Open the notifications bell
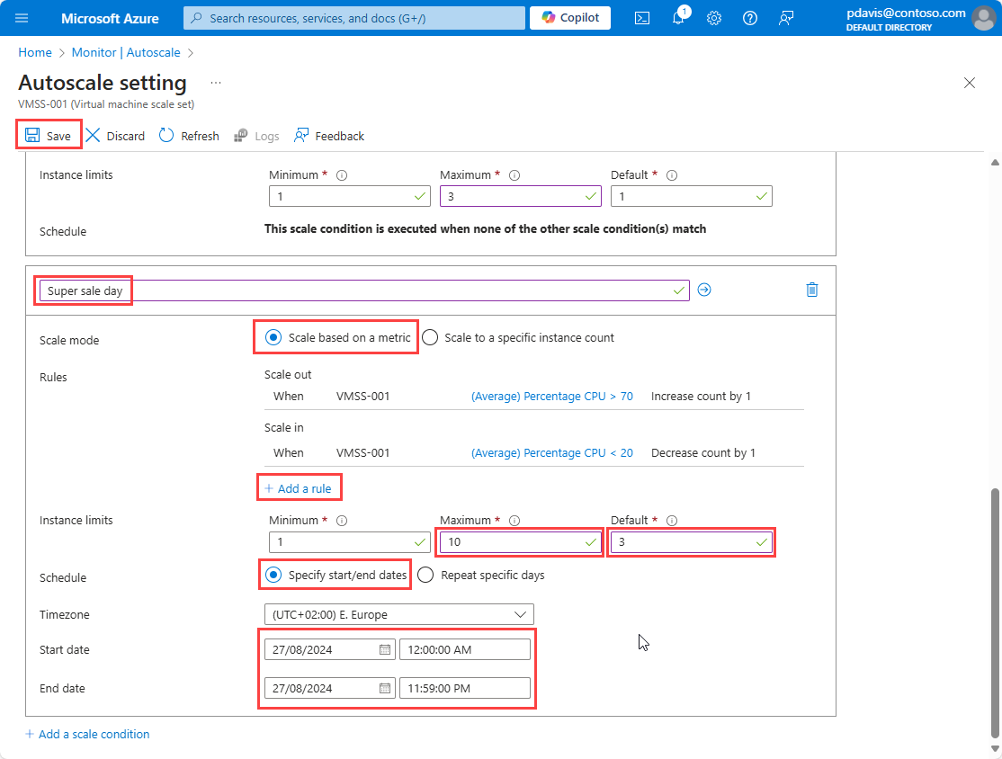The width and height of the screenshot is (1002, 759). click(x=679, y=18)
